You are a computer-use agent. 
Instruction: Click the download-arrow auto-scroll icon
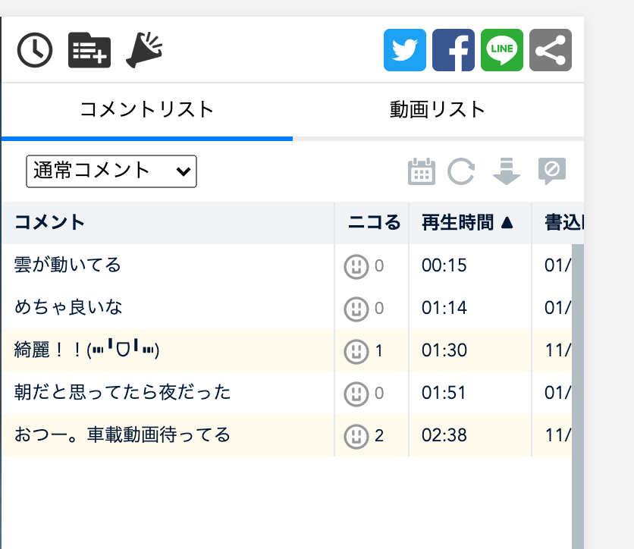(x=507, y=171)
